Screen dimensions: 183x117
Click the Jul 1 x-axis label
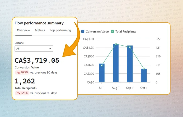click(101, 88)
